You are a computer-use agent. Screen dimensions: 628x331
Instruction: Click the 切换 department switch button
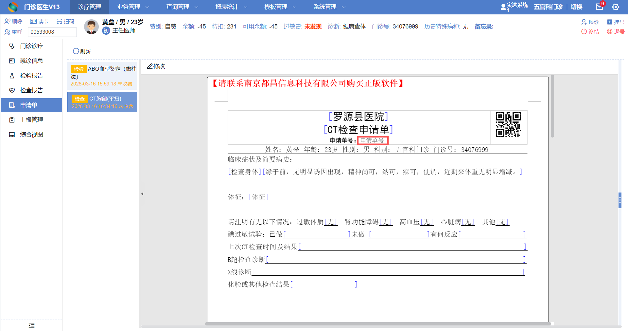pyautogui.click(x=577, y=7)
